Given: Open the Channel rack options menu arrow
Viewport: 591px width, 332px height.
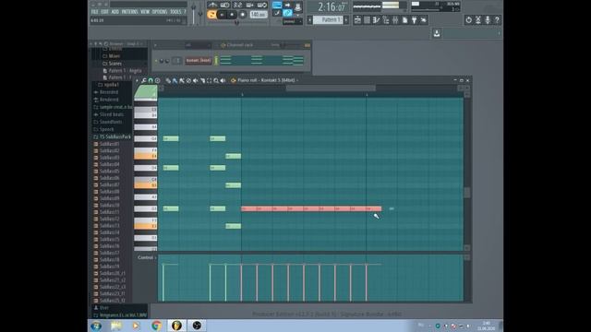Looking at the screenshot, I should point(155,45).
